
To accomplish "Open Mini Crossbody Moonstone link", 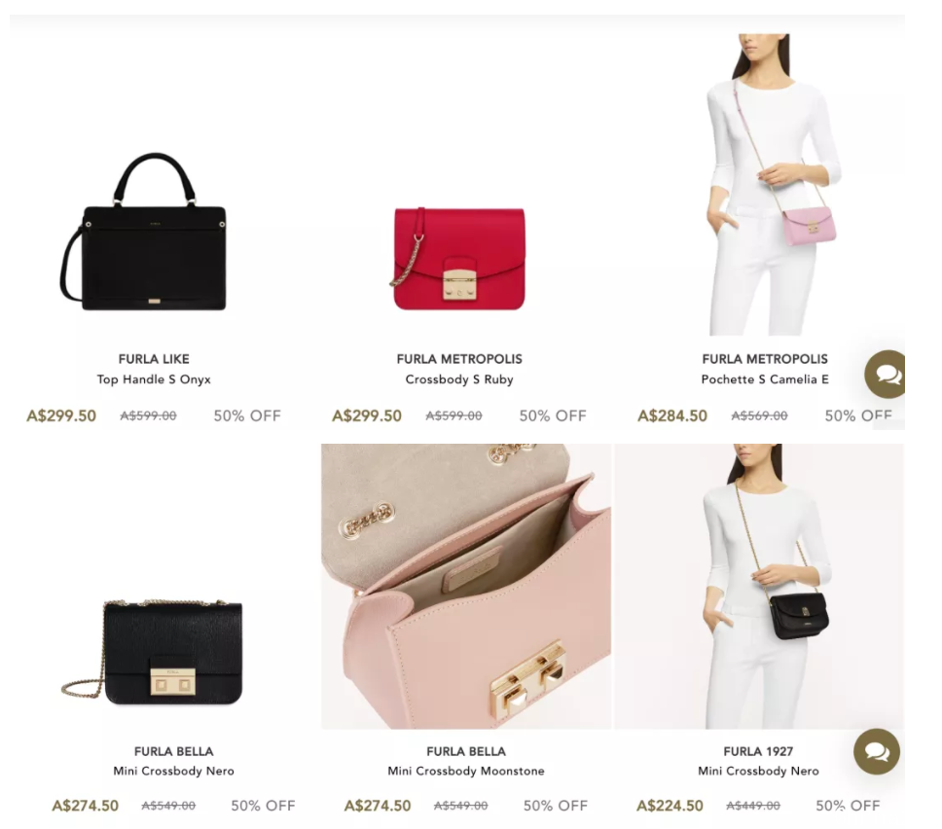I will 465,771.
